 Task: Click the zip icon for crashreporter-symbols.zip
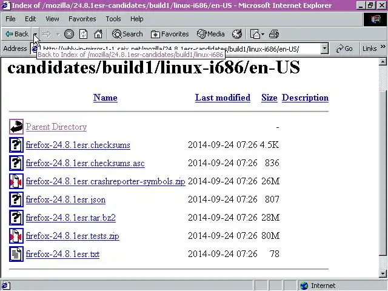(x=16, y=181)
